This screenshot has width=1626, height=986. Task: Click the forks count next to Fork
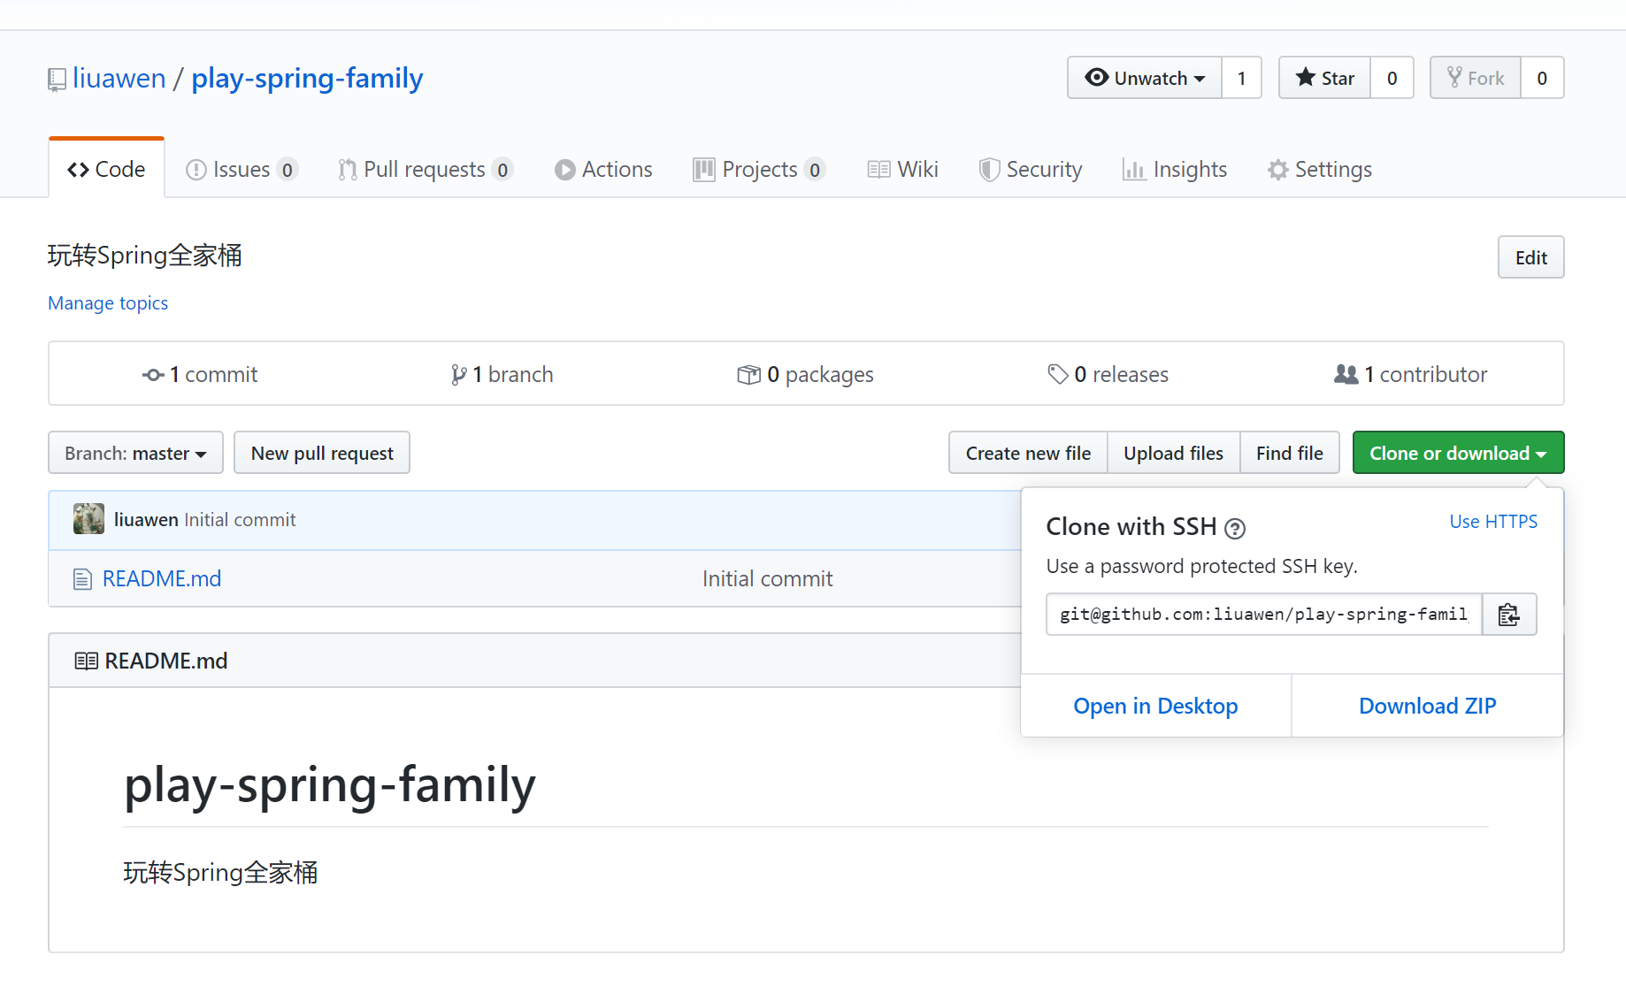pyautogui.click(x=1542, y=78)
